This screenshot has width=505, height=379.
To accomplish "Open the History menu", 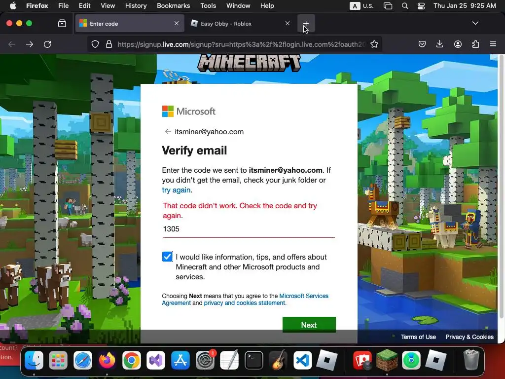I will (136, 6).
